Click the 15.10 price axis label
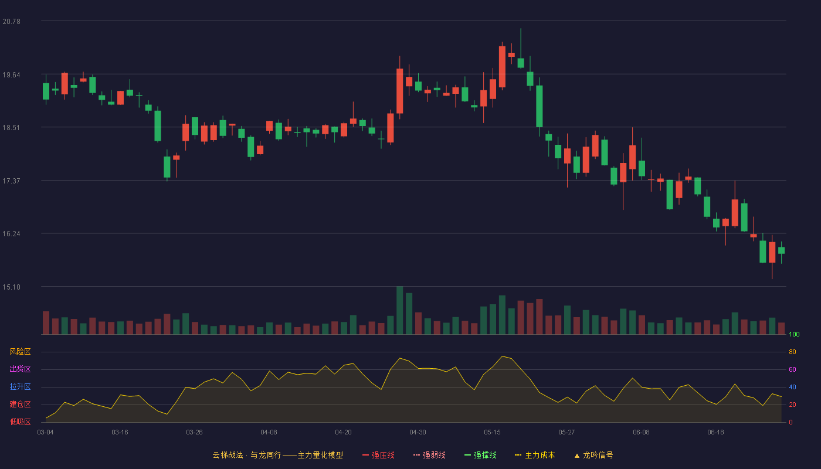The height and width of the screenshot is (469, 821). [12, 287]
